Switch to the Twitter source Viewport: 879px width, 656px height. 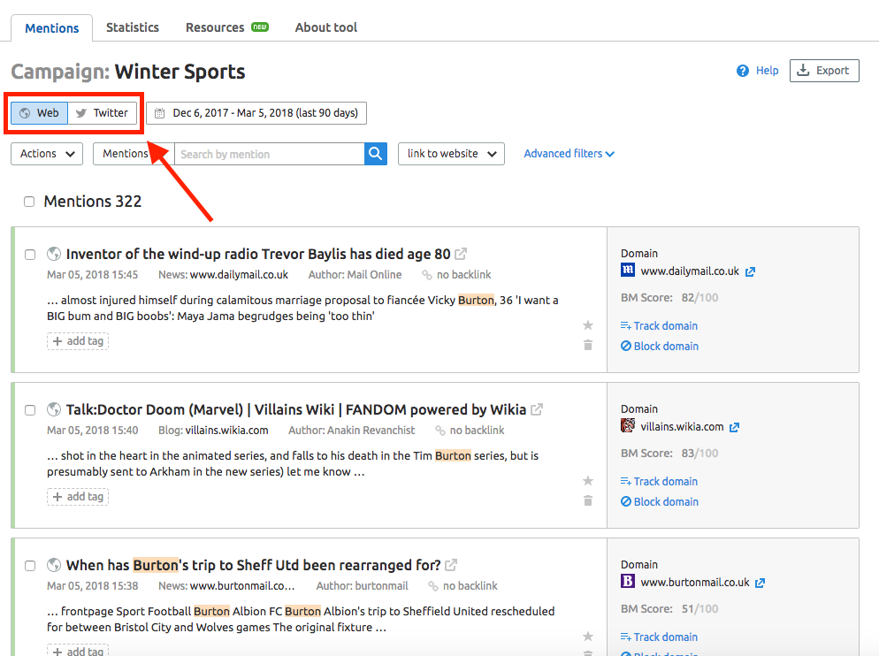click(102, 113)
